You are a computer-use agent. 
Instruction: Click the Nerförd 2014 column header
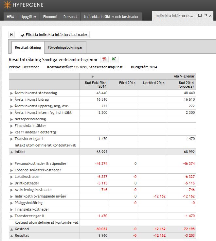tap(153, 85)
